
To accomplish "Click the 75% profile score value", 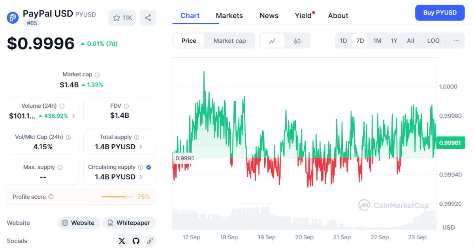I will [x=144, y=197].
